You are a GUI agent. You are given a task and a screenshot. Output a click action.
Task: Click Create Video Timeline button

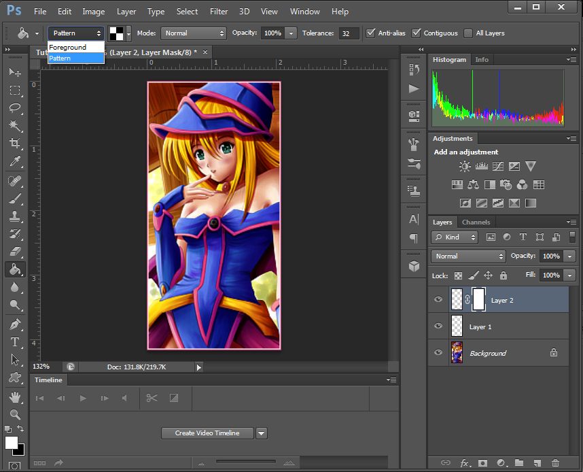[x=207, y=433]
